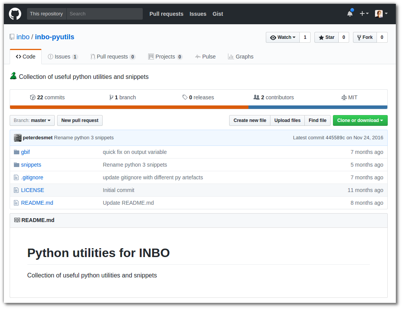Open the .gitignore file

click(x=32, y=177)
